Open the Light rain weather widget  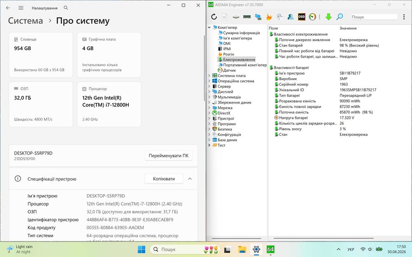(20, 249)
